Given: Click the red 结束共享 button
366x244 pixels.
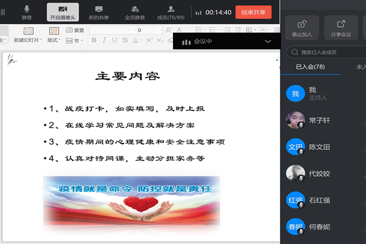Looking at the screenshot, I should (x=253, y=12).
